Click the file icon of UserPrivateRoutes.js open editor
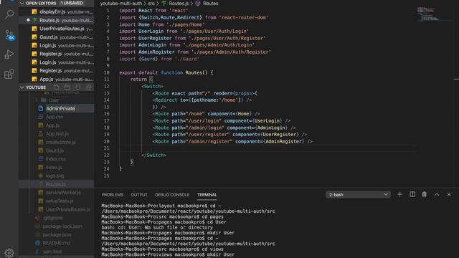 (x=34, y=29)
